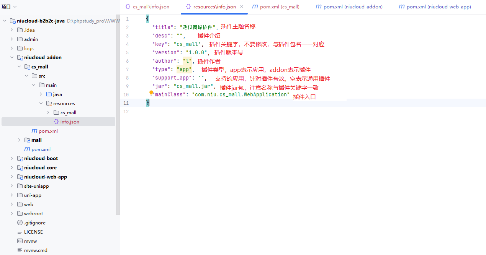
Task: Expand the mall module folder
Action: coord(19,140)
